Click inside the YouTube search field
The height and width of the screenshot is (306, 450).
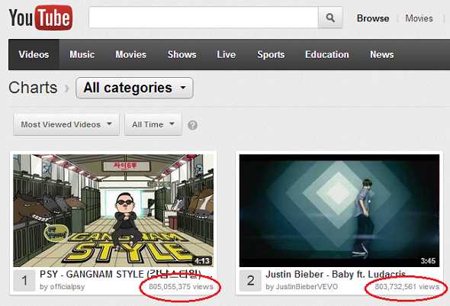coord(204,18)
